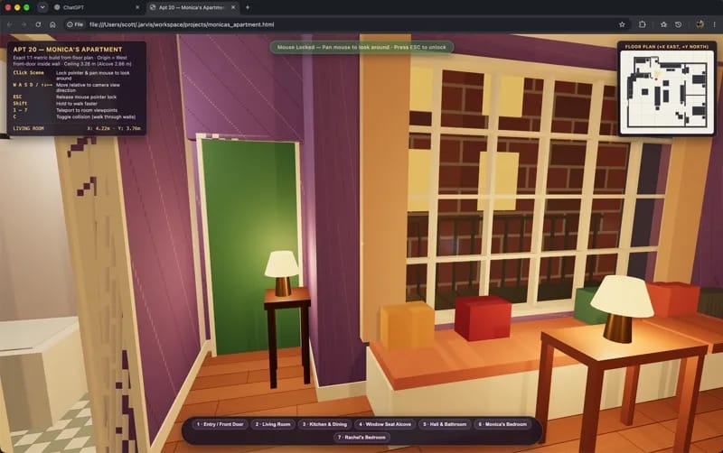The width and height of the screenshot is (723, 453).
Task: Open the extensions puzzle icon
Action: (x=643, y=24)
